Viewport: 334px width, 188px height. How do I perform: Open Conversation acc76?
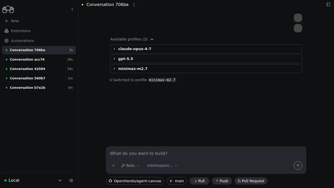pyautogui.click(x=39, y=60)
